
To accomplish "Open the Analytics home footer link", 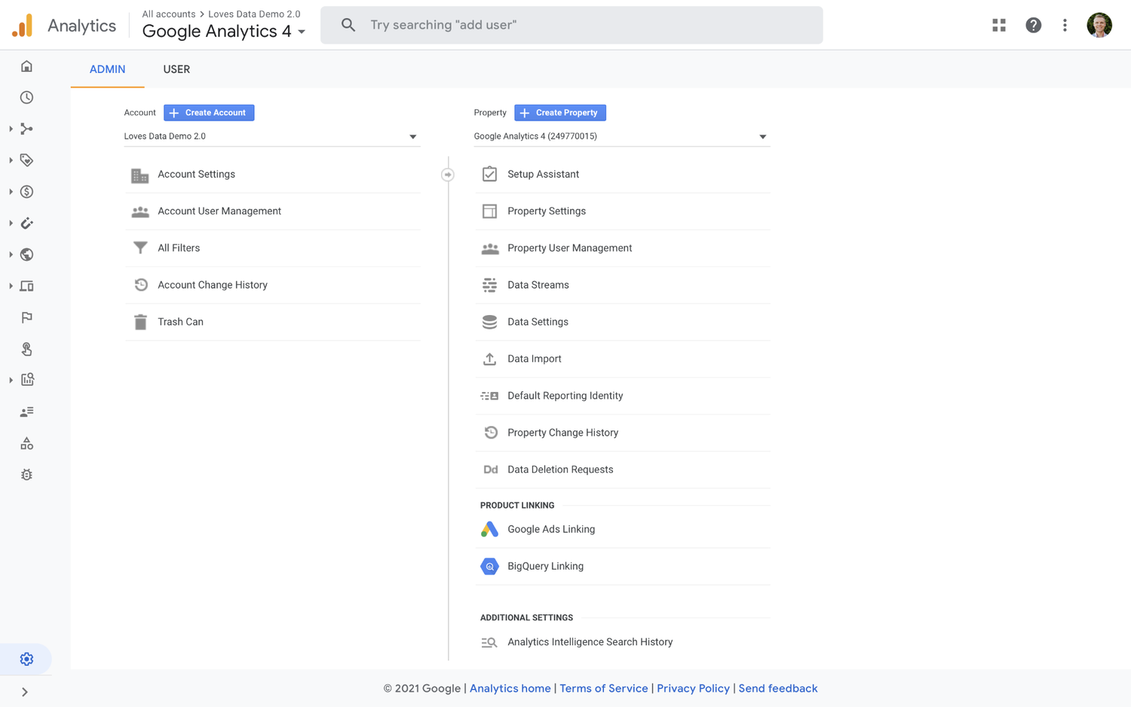I will (510, 688).
